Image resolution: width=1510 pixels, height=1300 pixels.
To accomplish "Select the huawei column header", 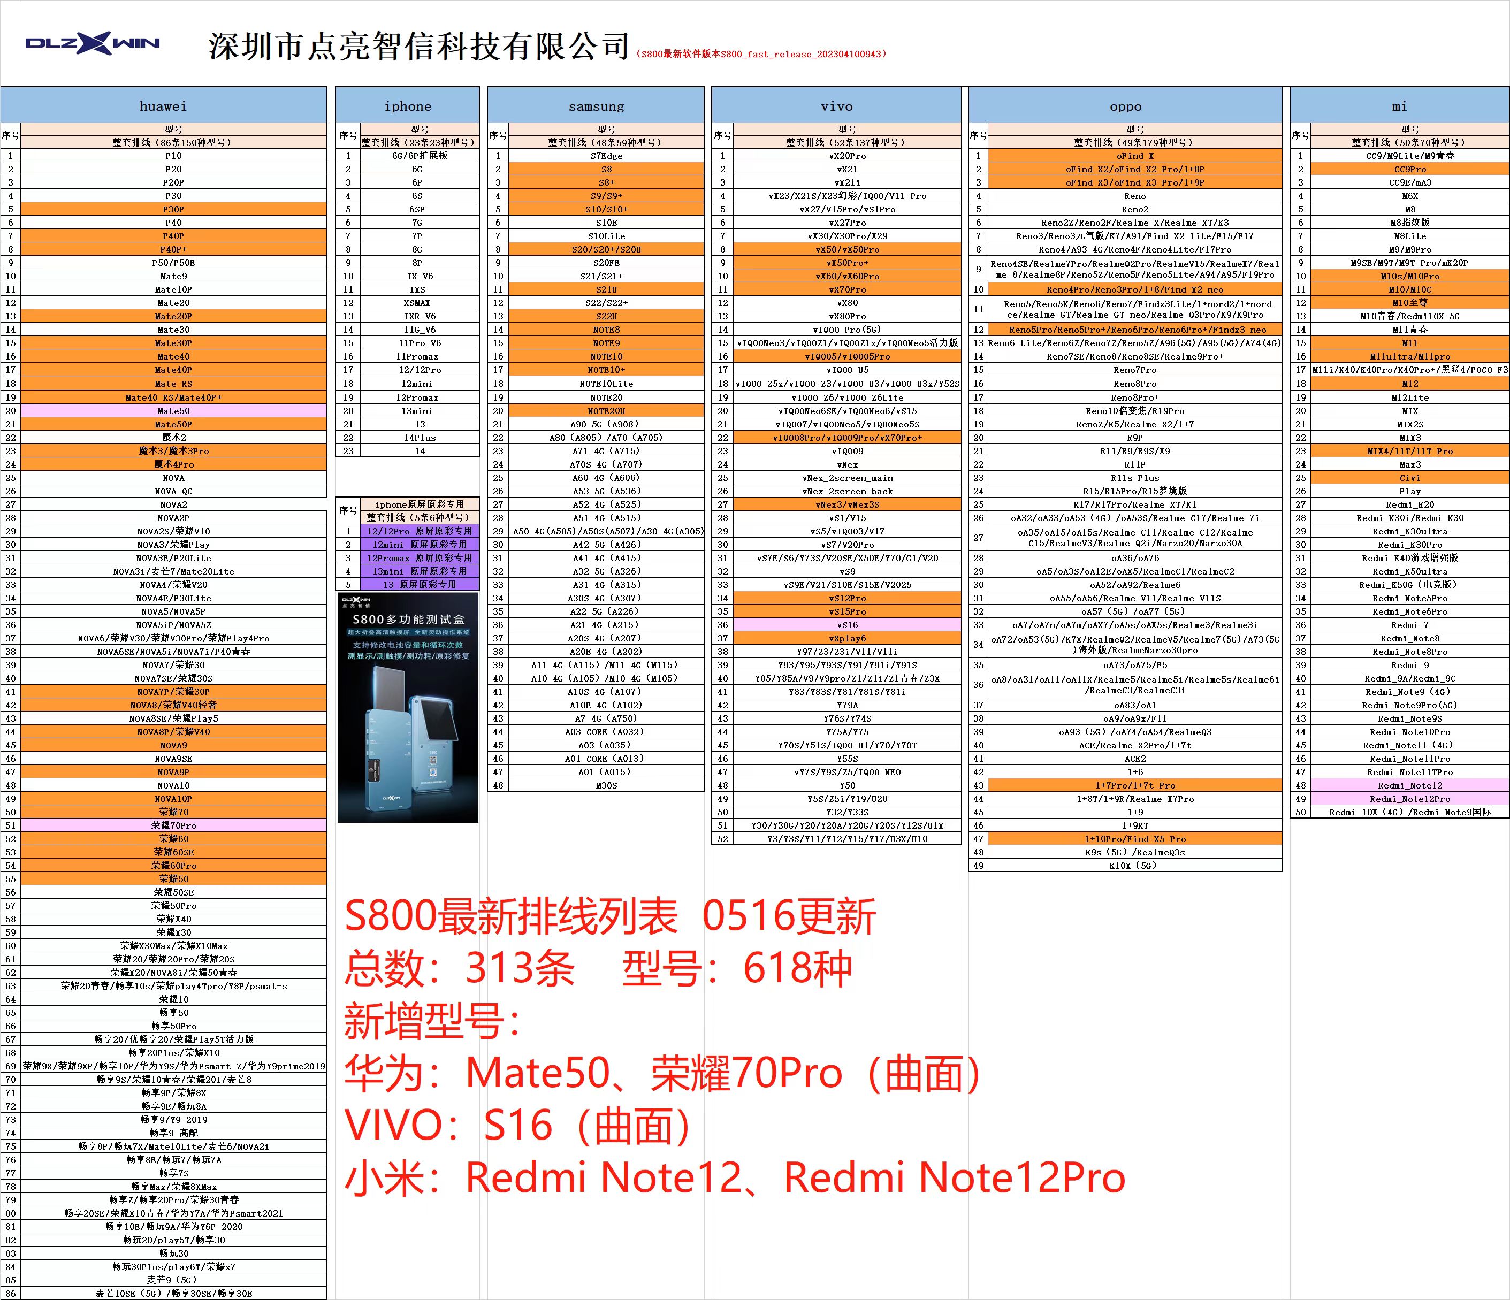I will (x=163, y=106).
